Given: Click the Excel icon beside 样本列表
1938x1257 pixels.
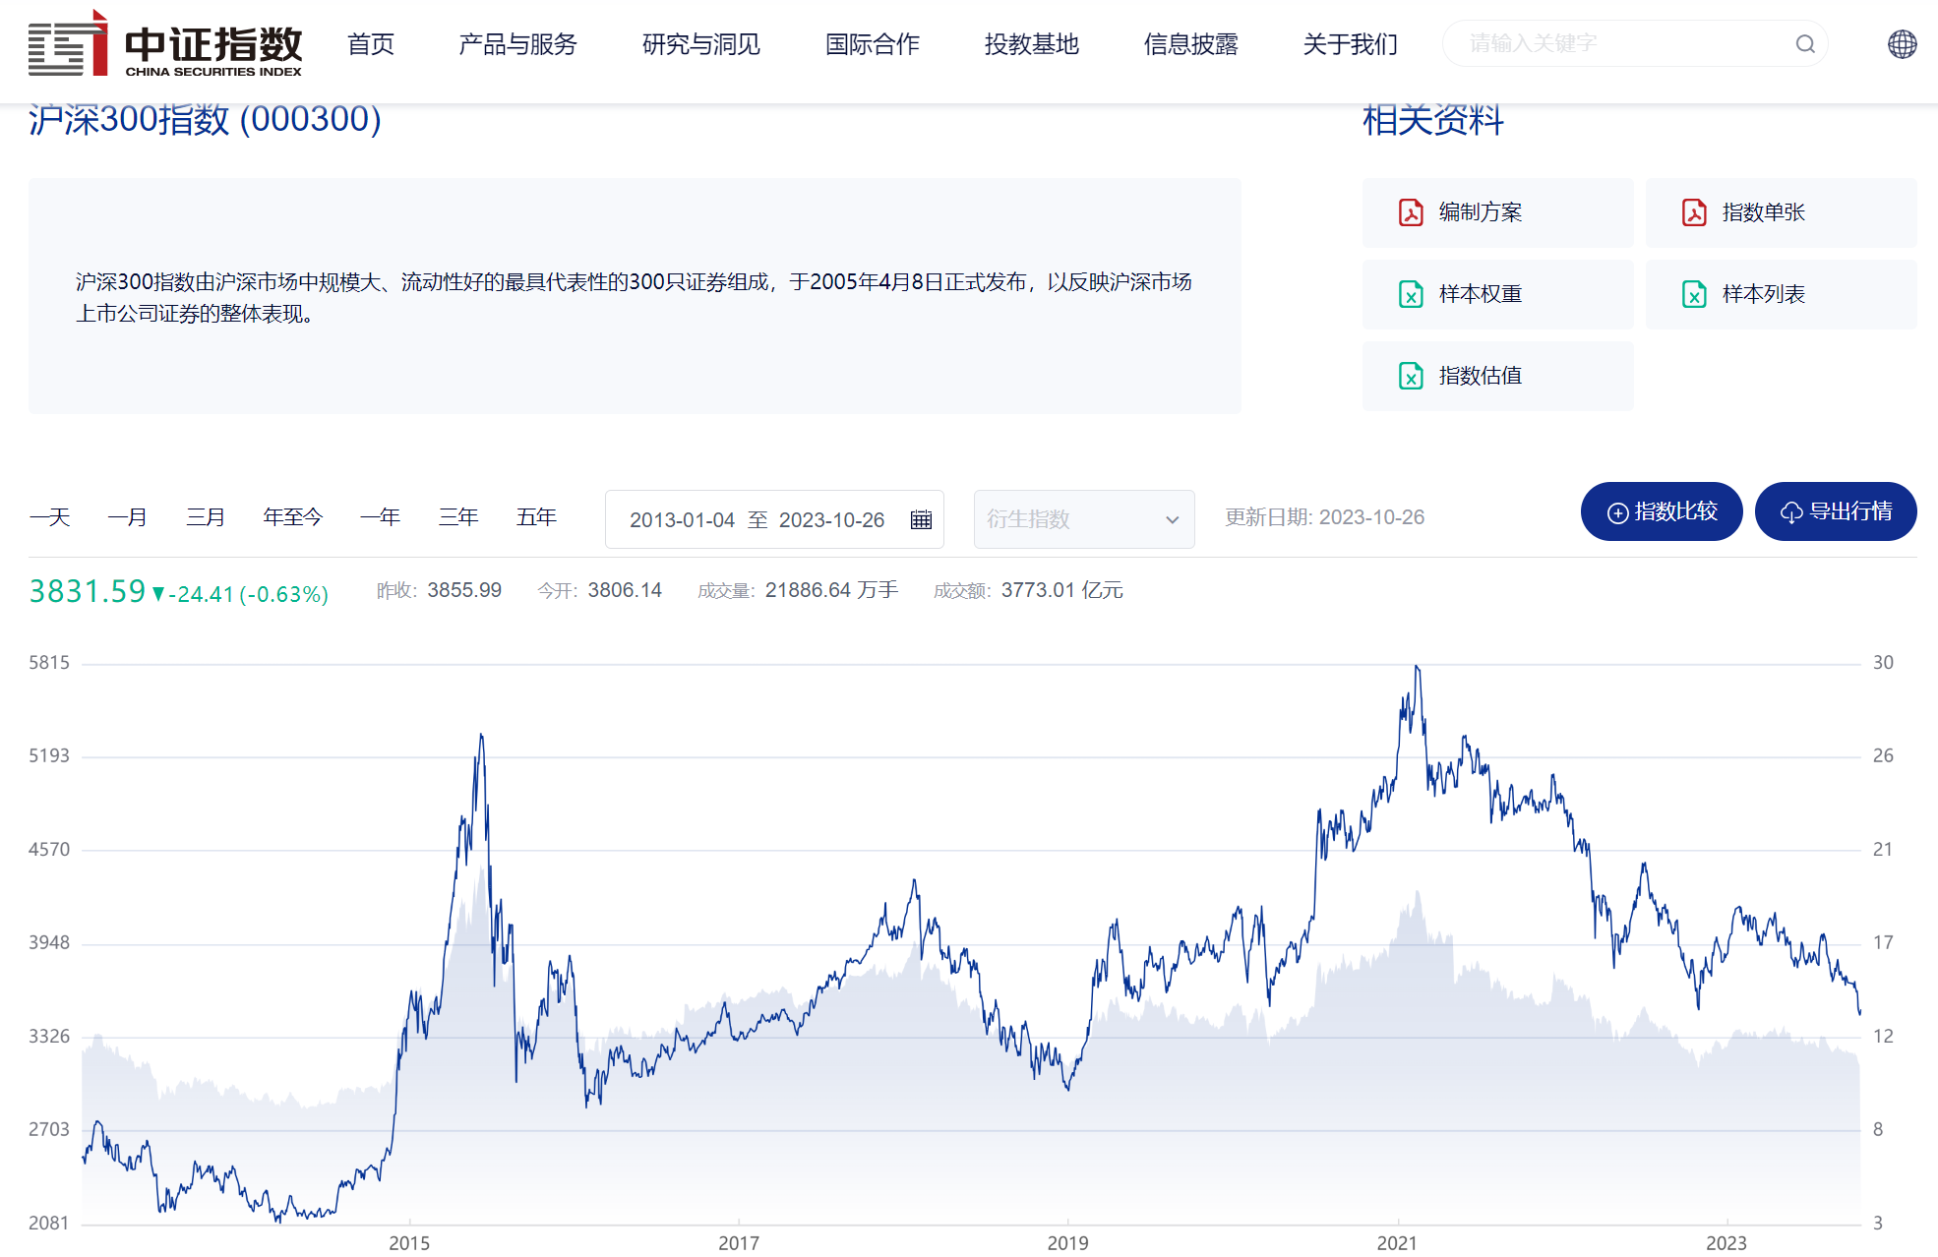Looking at the screenshot, I should (1694, 294).
